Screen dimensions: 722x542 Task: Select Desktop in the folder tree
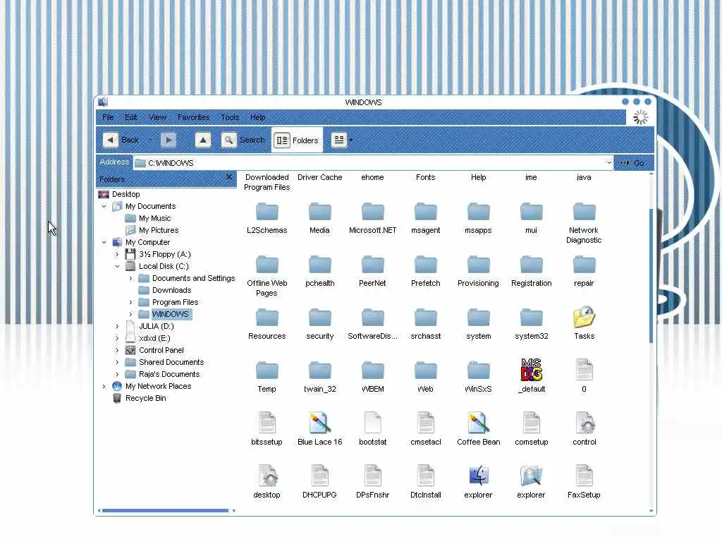126,194
